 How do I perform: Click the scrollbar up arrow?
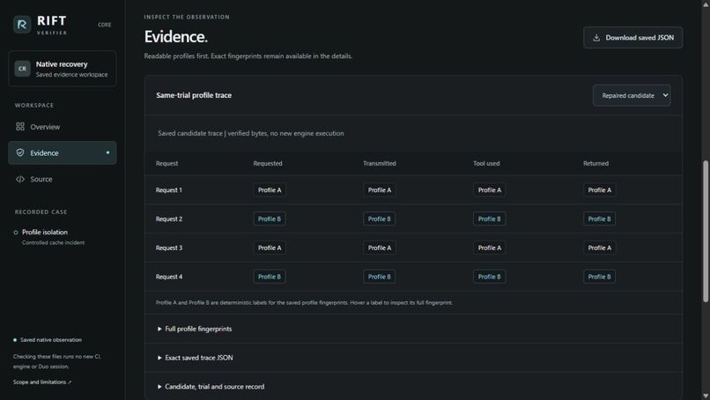[x=706, y=4]
